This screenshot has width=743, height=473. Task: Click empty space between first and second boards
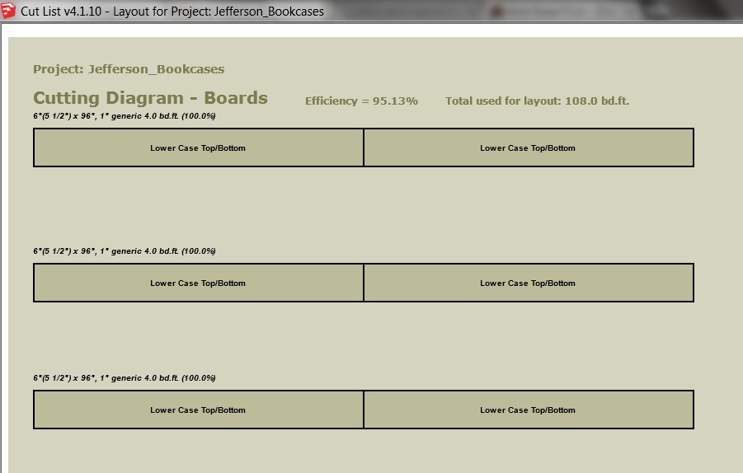[363, 206]
